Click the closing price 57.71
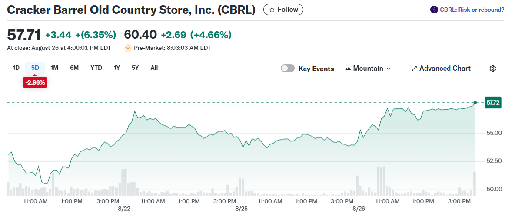Screen dimensions: 505x216 coord(24,35)
